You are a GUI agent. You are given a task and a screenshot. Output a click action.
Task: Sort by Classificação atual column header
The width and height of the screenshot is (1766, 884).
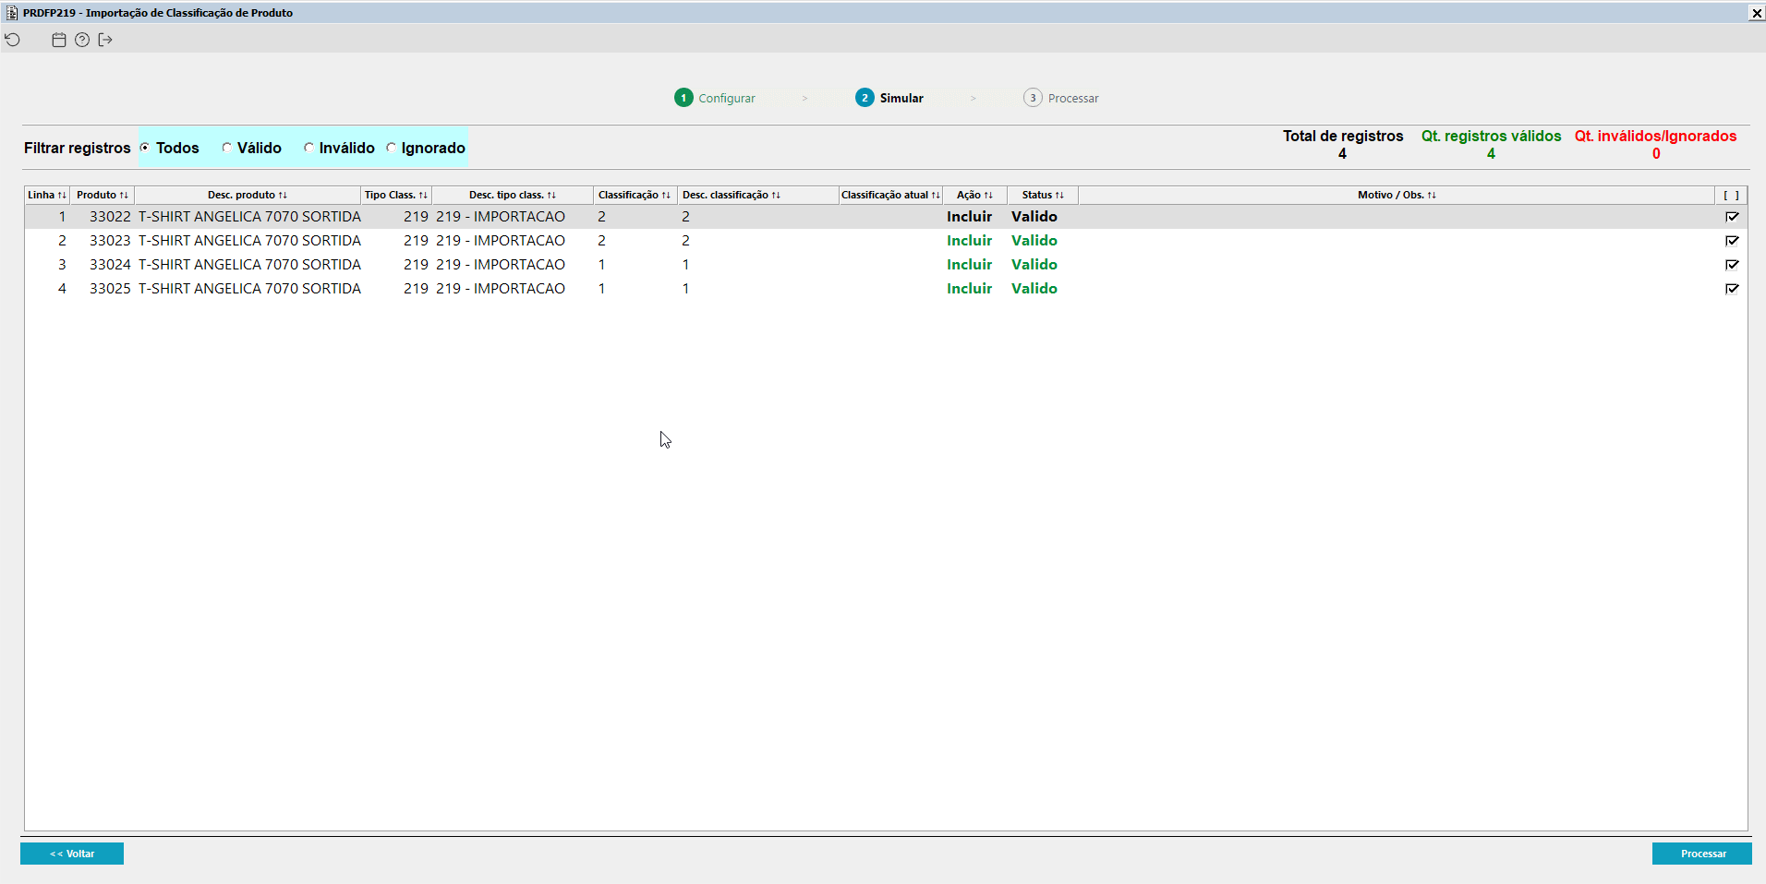890,195
